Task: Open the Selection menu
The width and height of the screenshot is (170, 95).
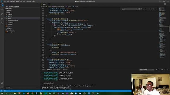Action: (12, 1)
